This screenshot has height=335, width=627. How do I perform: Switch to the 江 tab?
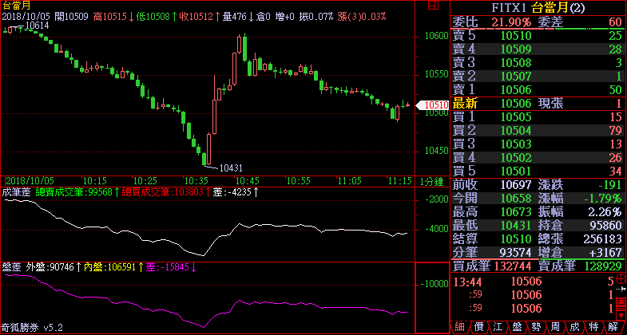coord(498,327)
